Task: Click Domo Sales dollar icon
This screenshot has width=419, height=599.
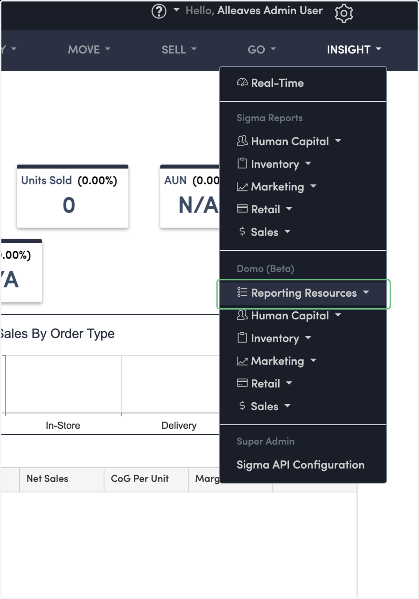Action: (242, 405)
